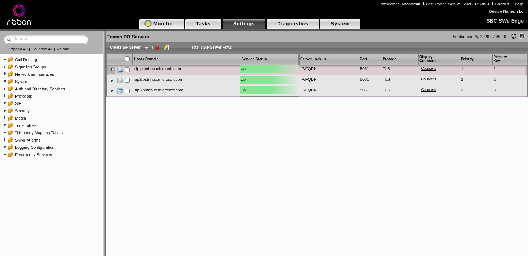Click the Telephony Mapping Tables folder icon

pyautogui.click(x=11, y=132)
